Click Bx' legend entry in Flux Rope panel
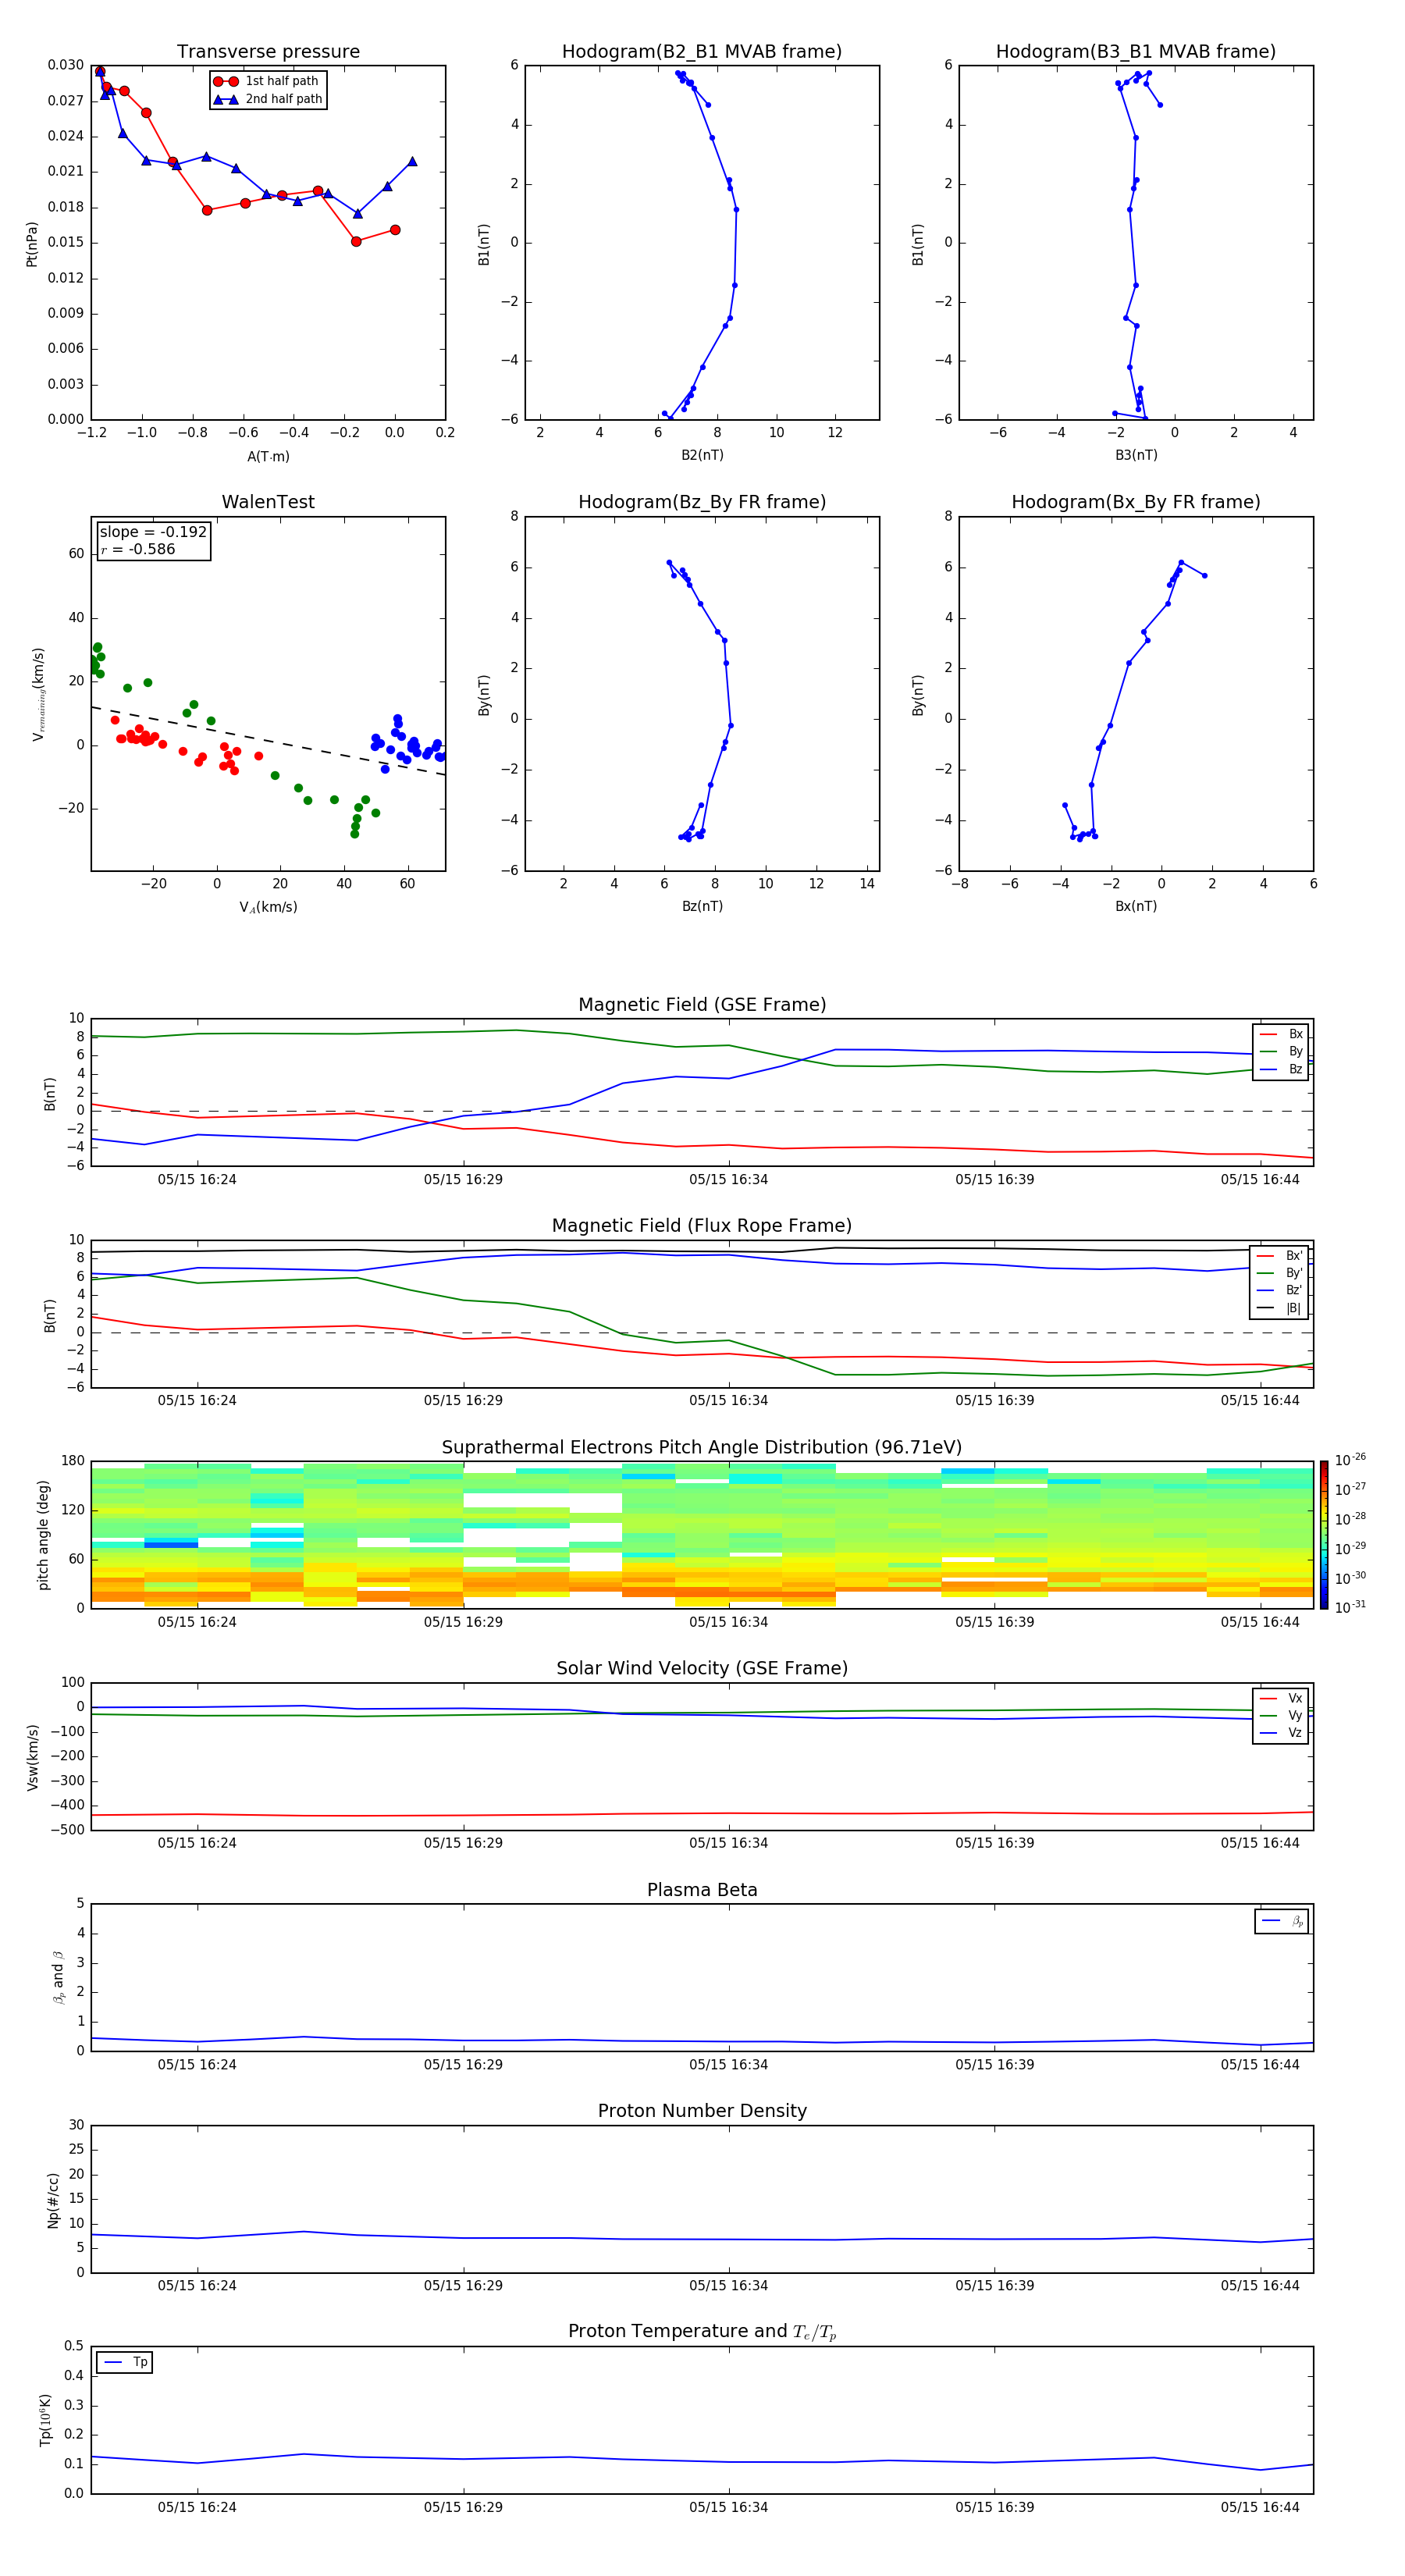 (1280, 1256)
